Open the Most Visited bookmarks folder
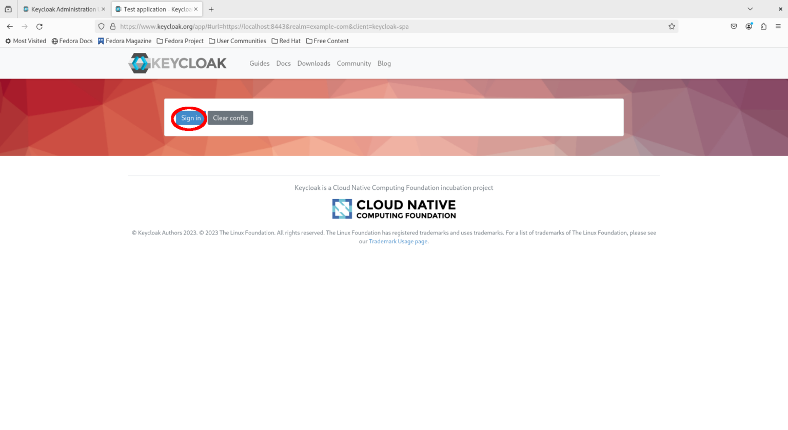This screenshot has height=430, width=788. [25, 41]
